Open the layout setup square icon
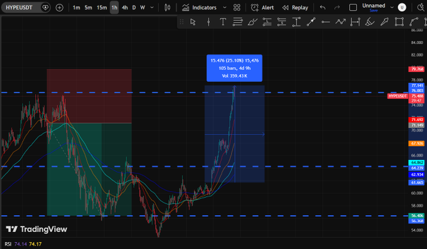This screenshot has height=249, width=427. (353, 8)
